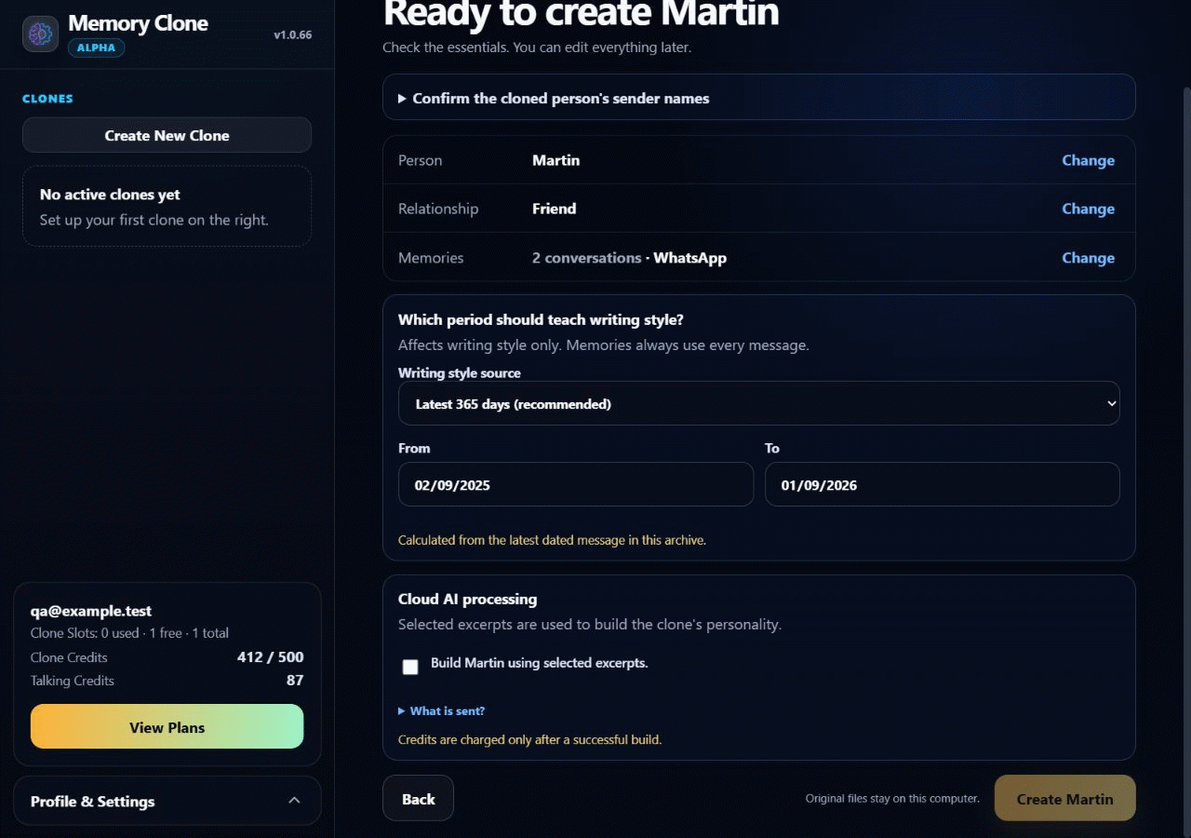Image resolution: width=1191 pixels, height=838 pixels.
Task: Click the 2 conversations · WhatsApp text
Action: (x=629, y=258)
